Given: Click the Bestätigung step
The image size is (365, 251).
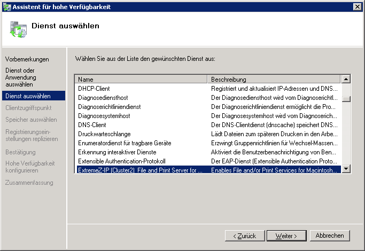Looking at the screenshot, I should (x=20, y=152).
